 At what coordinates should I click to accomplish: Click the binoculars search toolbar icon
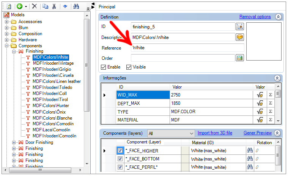[76, 6]
